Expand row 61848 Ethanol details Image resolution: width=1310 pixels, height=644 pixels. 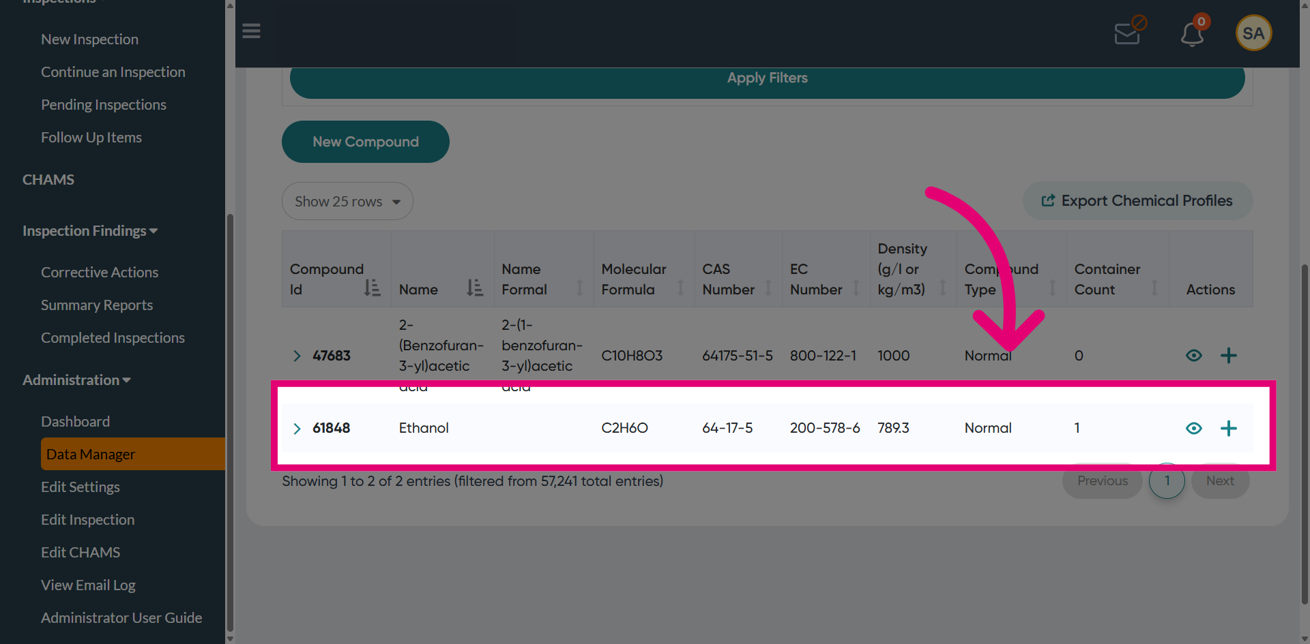[x=297, y=429]
